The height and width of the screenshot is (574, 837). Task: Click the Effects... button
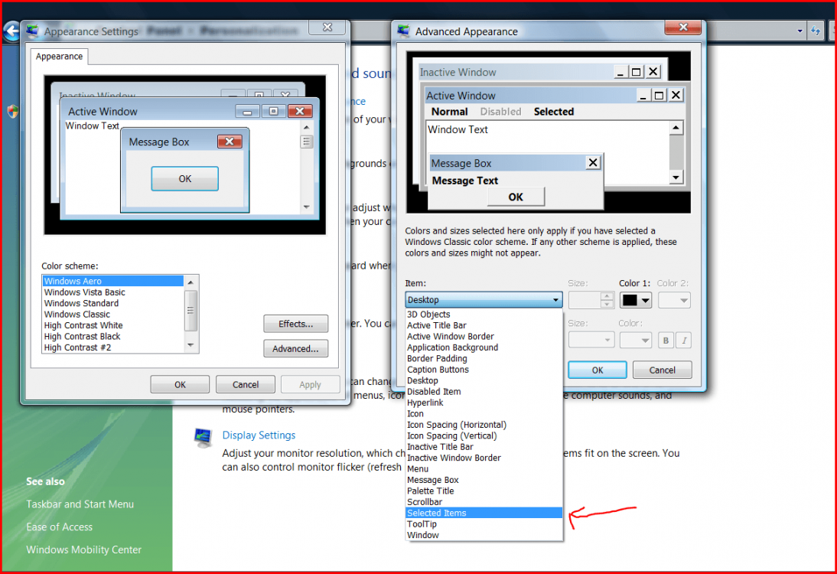click(296, 324)
